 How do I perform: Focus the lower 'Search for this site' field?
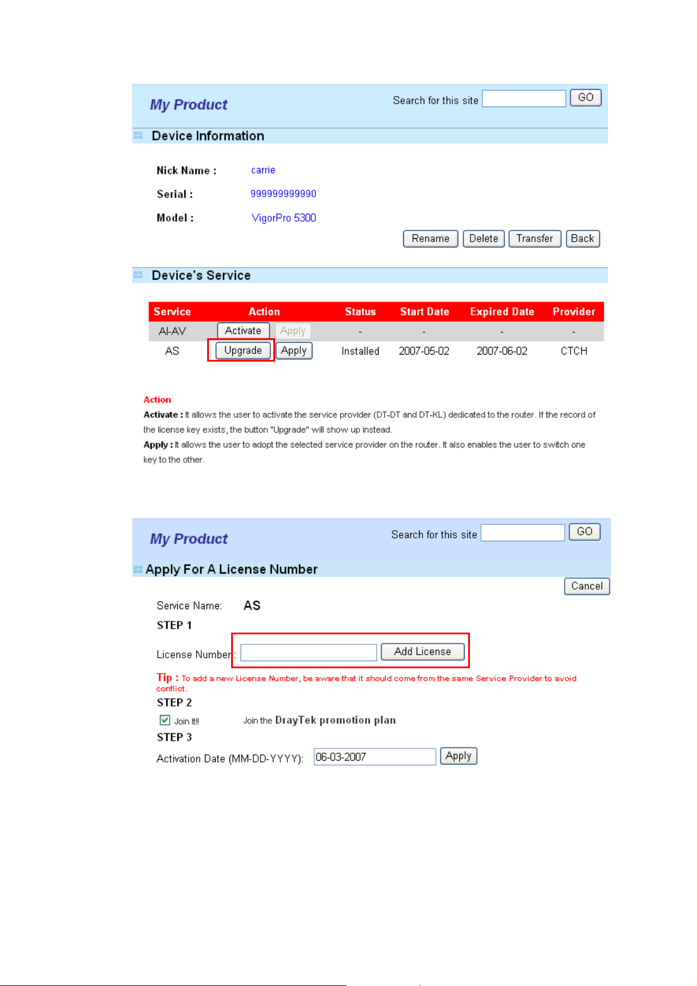point(523,532)
